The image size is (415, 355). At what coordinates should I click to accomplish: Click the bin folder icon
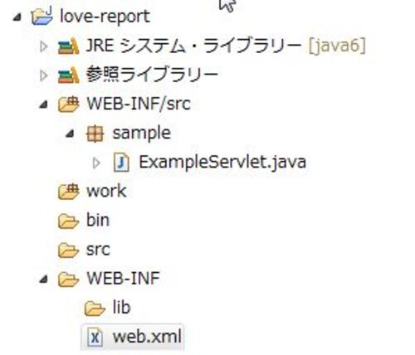point(69,221)
